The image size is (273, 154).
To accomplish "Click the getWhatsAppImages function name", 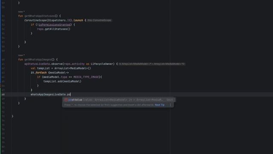I will (38, 59).
